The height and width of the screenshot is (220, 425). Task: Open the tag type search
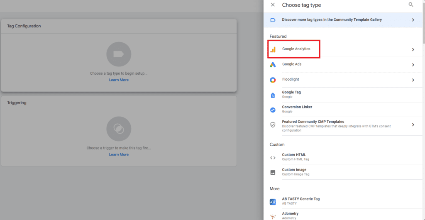[411, 5]
